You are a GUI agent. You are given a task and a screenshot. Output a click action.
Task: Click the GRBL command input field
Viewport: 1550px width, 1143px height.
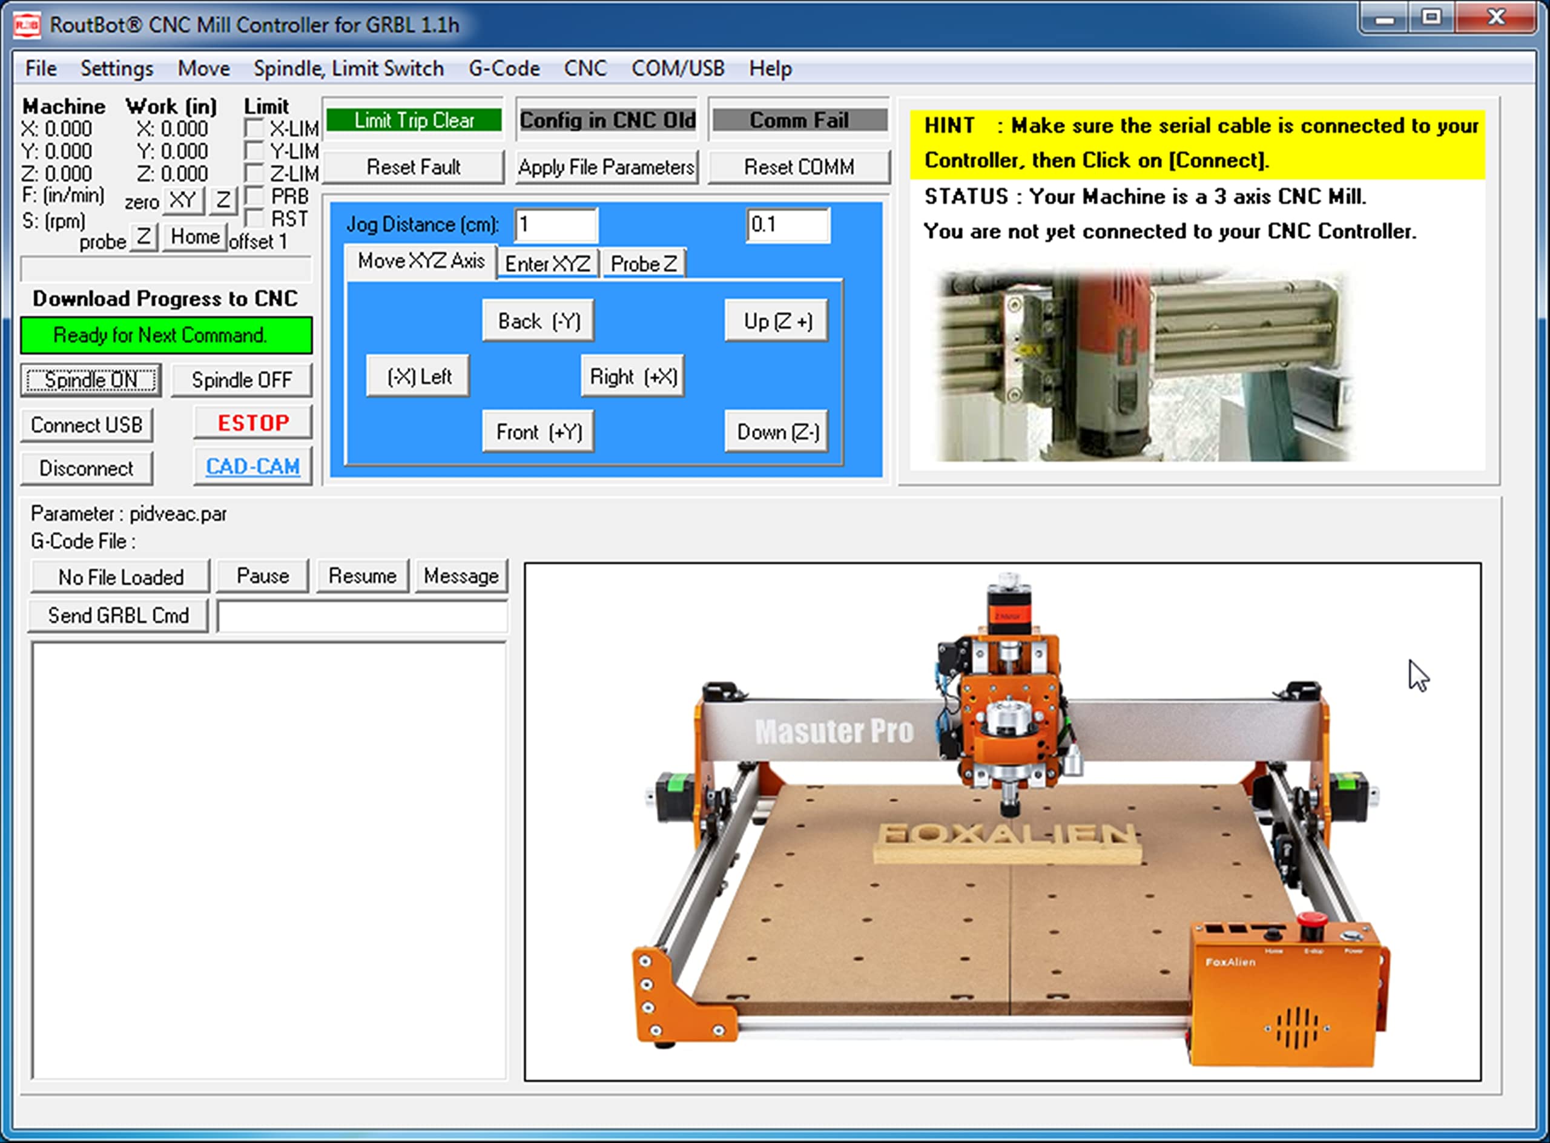[x=363, y=616]
